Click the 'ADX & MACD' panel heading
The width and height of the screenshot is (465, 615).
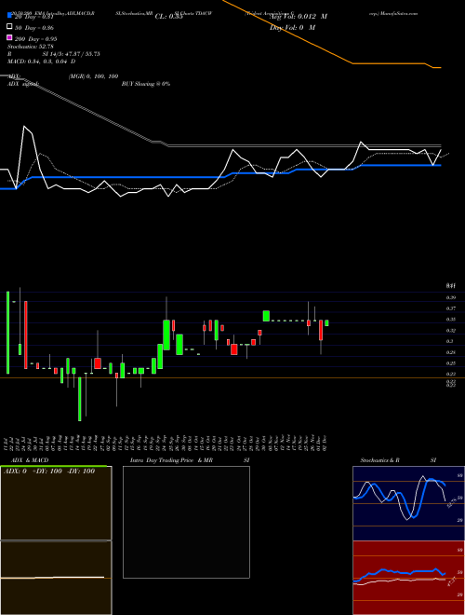(30, 460)
